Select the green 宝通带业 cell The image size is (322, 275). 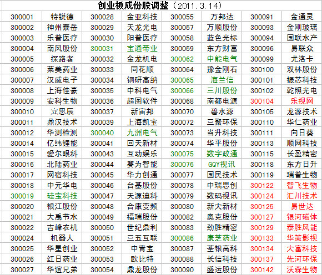142,49
